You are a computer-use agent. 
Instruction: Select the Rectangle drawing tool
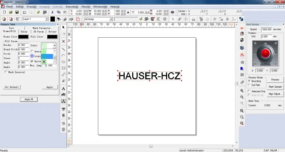[63, 68]
